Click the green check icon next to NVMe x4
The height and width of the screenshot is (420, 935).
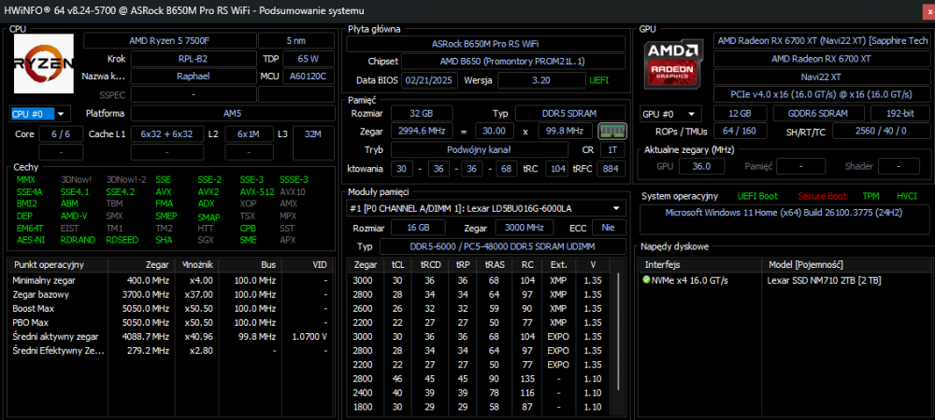pyautogui.click(x=646, y=280)
